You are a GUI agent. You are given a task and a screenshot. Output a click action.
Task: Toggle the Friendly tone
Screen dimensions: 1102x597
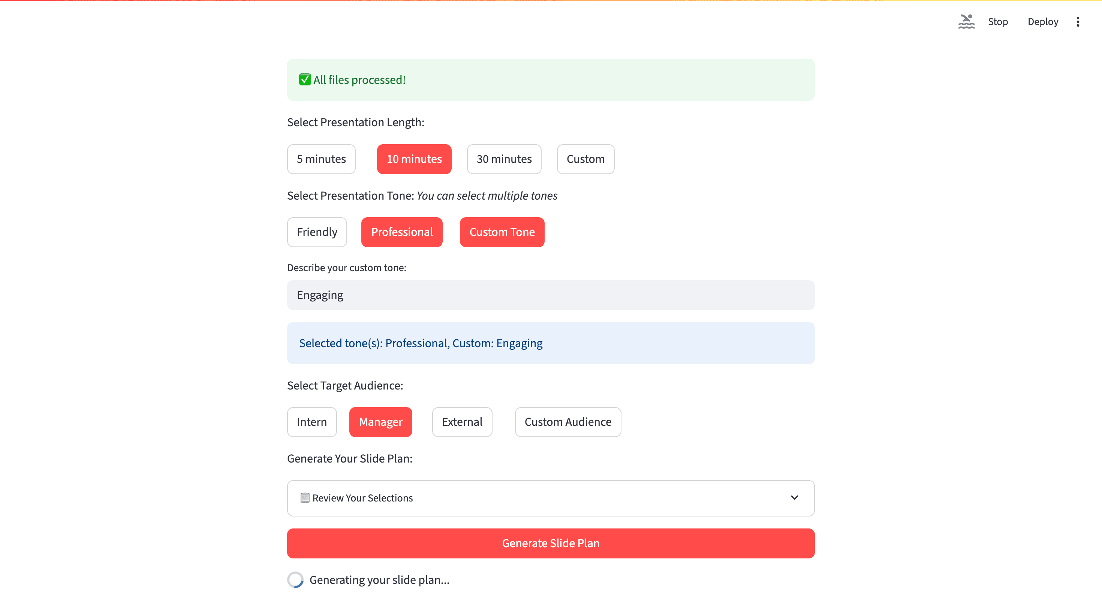[x=317, y=232]
